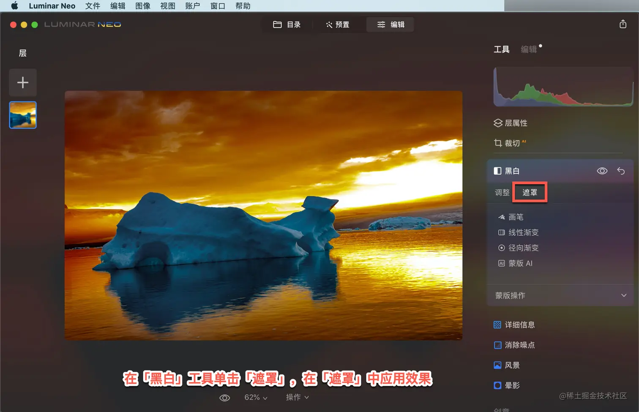
Task: Open the 视图 menu
Action: click(168, 6)
